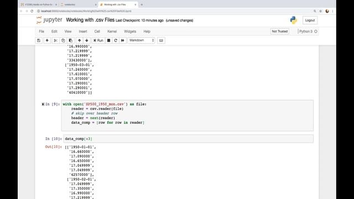Click the Logout button

coord(310,20)
